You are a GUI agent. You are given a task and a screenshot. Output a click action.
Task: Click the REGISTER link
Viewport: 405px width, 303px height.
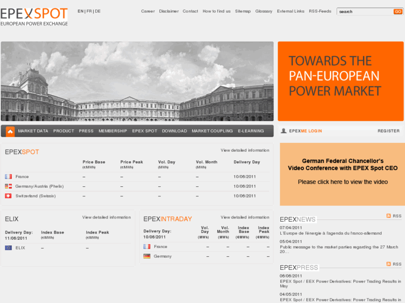click(388, 131)
